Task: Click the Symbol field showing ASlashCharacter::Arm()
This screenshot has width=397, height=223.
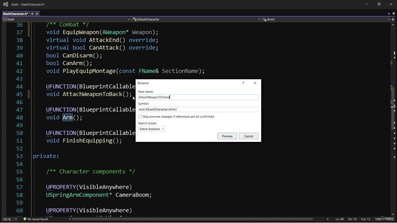Action: [198, 109]
